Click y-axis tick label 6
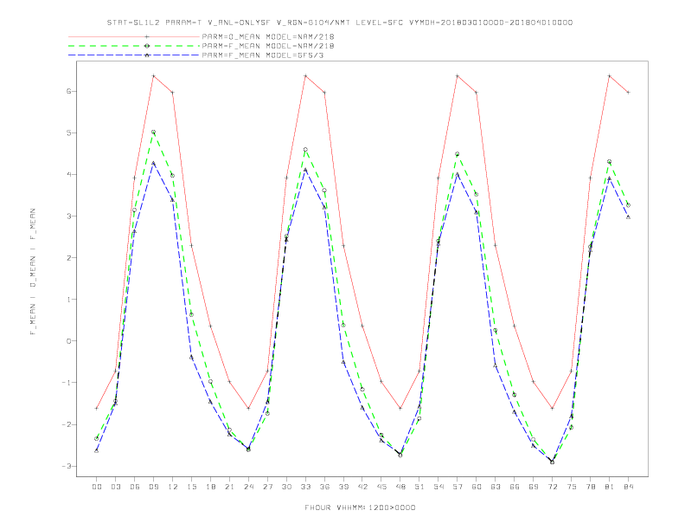The height and width of the screenshot is (530, 685). (68, 92)
